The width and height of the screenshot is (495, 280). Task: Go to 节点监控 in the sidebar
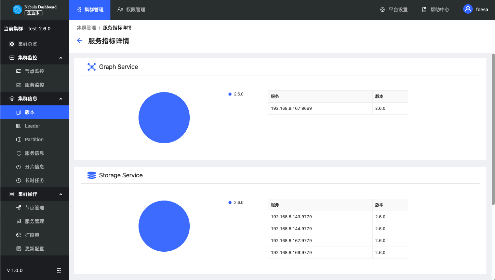click(34, 71)
